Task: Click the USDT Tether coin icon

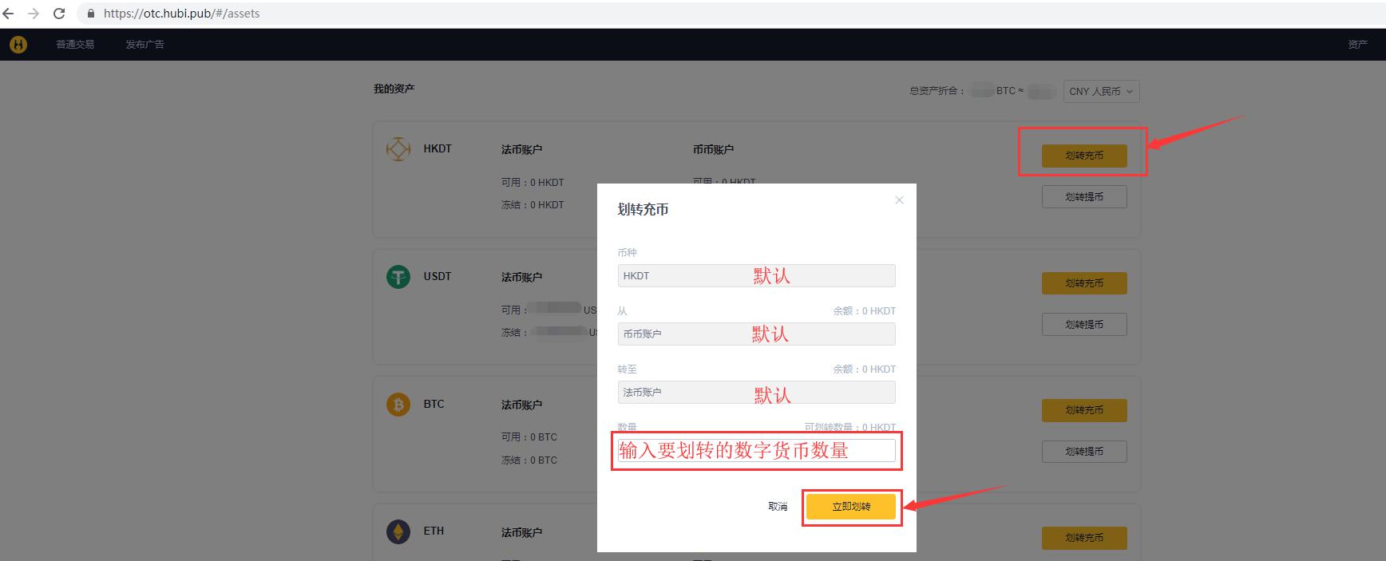Action: point(398,276)
